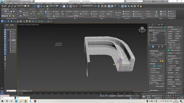The width and height of the screenshot is (184, 103).
Task: Toggle visibility eye of Bend modifier
Action: coord(150,36)
